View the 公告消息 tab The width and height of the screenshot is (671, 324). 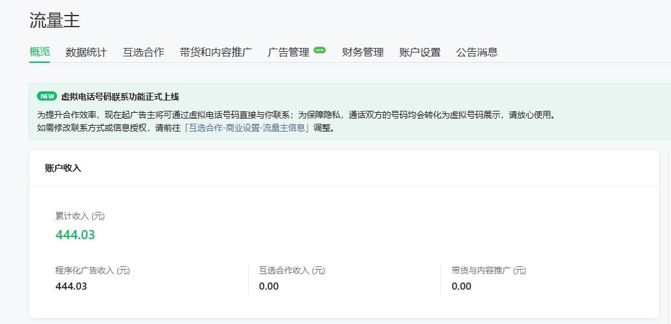point(477,52)
